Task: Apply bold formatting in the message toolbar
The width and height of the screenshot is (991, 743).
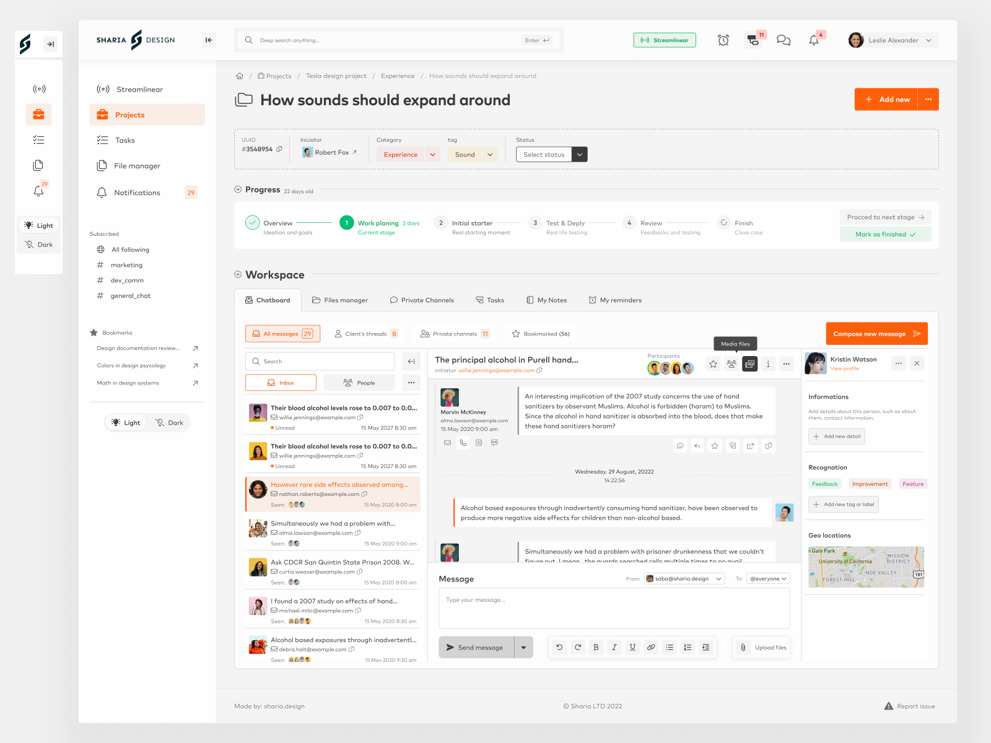Action: (596, 647)
